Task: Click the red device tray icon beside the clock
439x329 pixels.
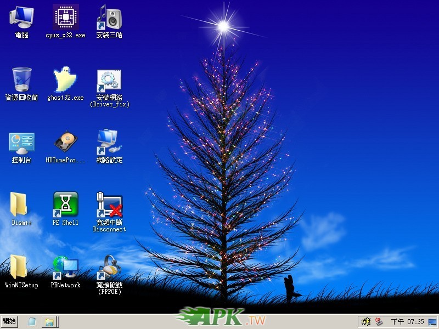Action: 379,321
